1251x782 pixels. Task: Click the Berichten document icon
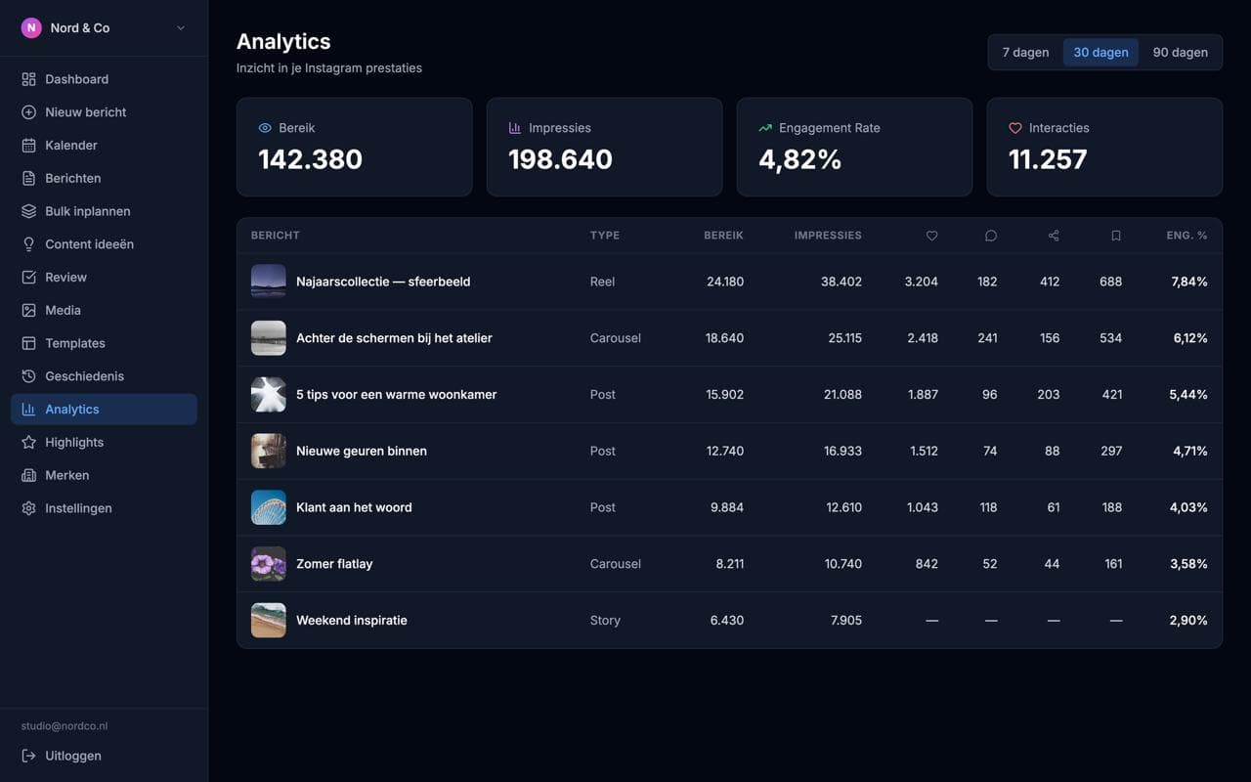click(x=28, y=178)
